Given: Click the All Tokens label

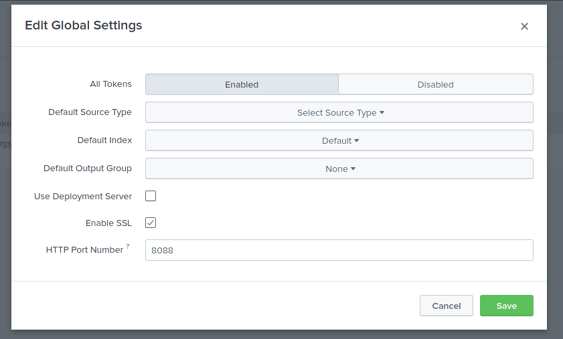Looking at the screenshot, I should [110, 84].
